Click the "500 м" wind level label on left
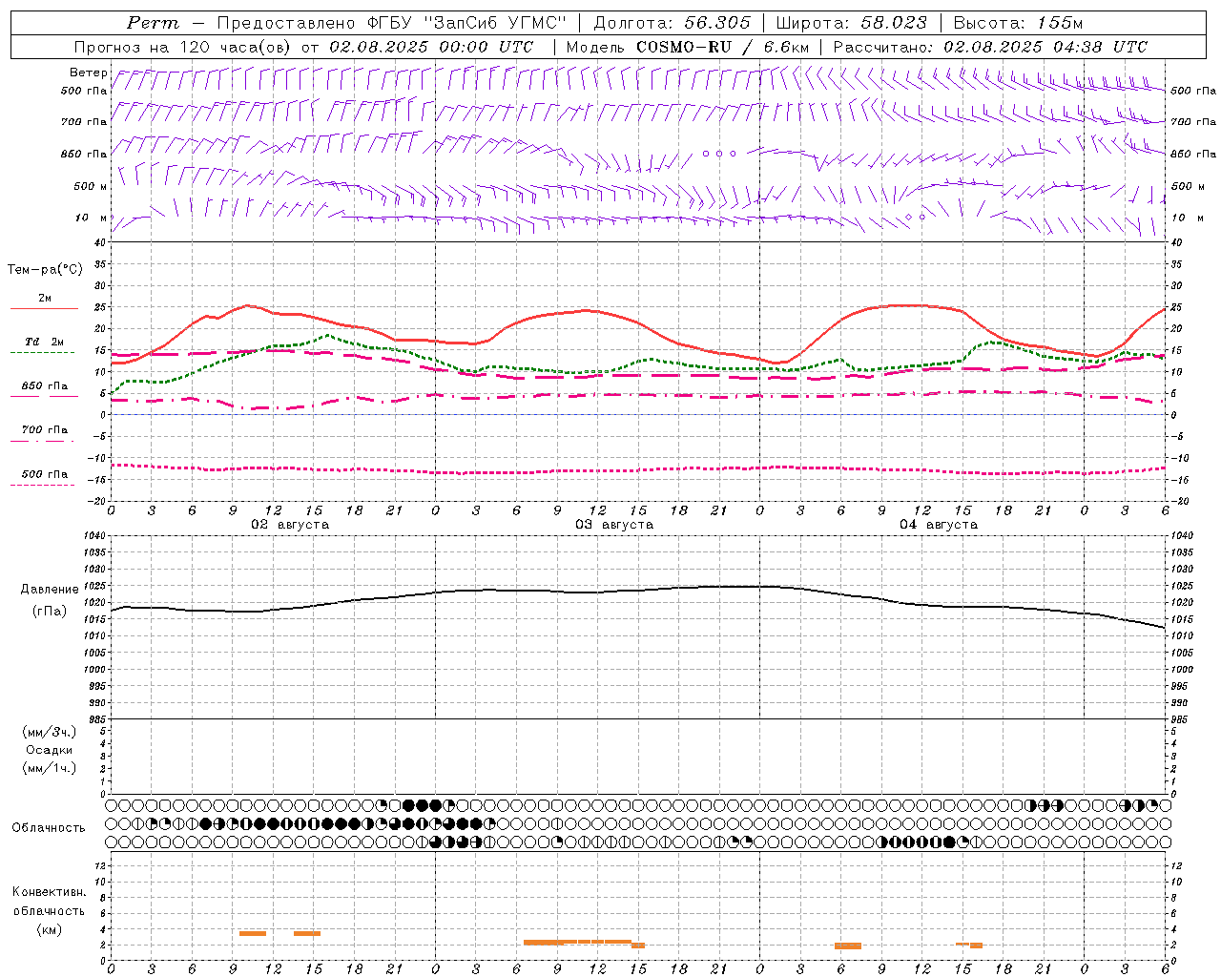Viewport: 1221px width, 977px height. 91,186
